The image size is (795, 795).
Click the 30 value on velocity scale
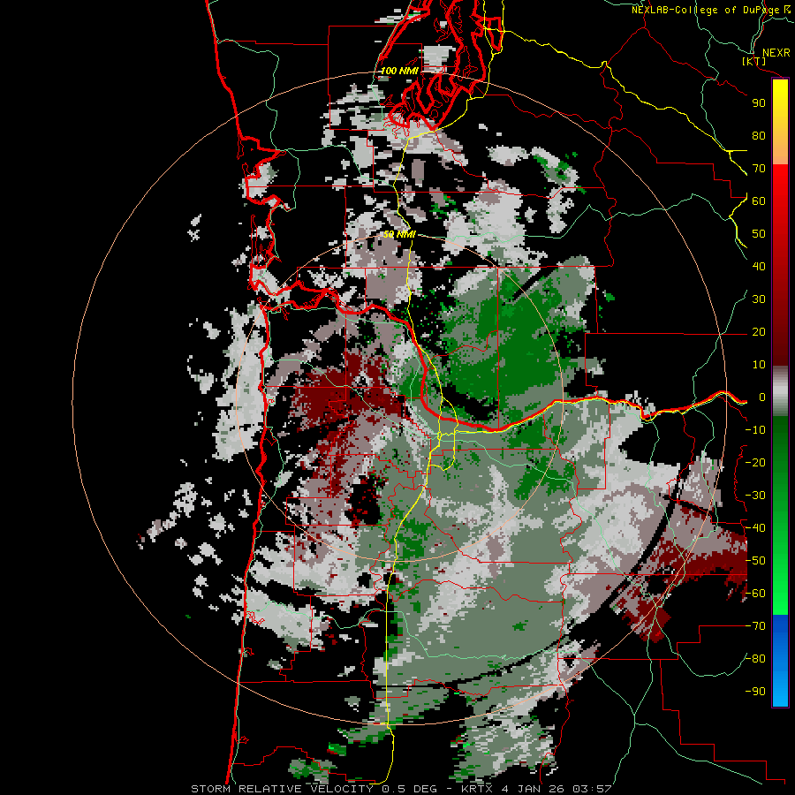[759, 299]
